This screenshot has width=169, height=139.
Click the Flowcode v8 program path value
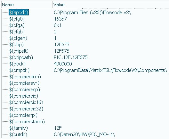[92, 13]
